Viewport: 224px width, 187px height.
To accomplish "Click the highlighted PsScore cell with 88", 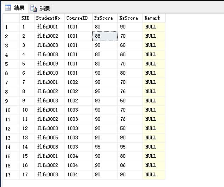I will coord(105,36).
